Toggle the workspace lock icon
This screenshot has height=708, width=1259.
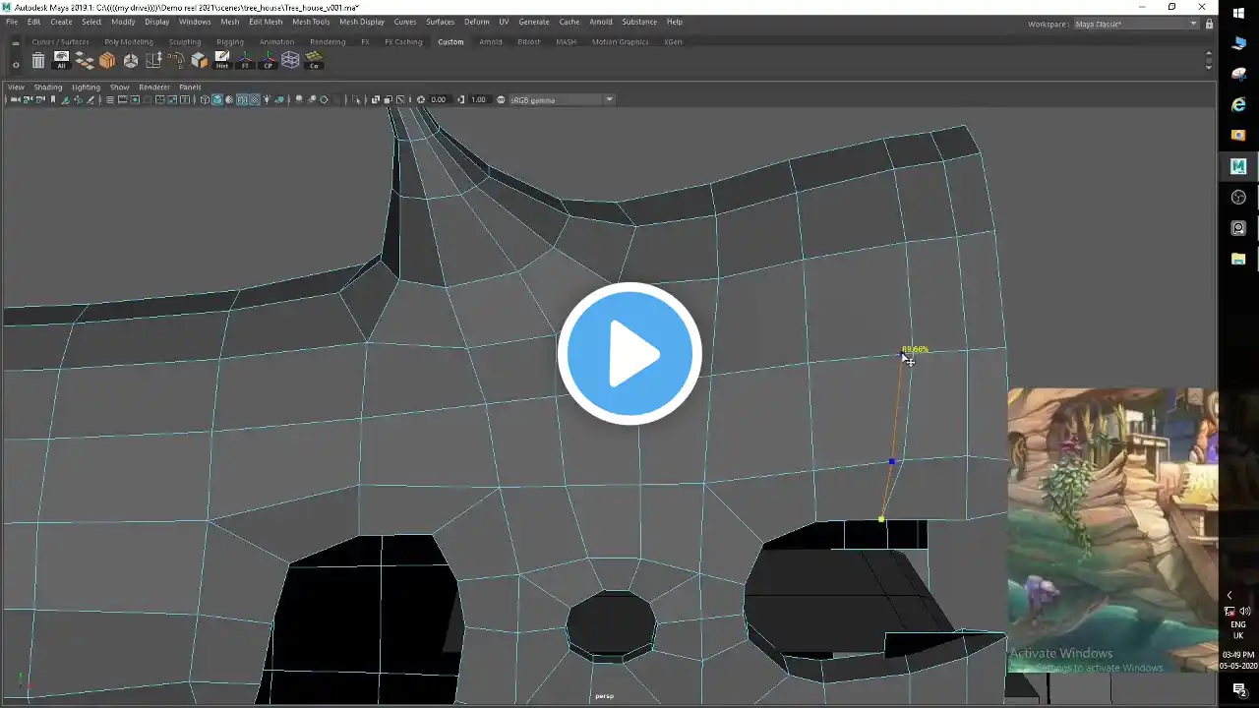(x=1209, y=24)
